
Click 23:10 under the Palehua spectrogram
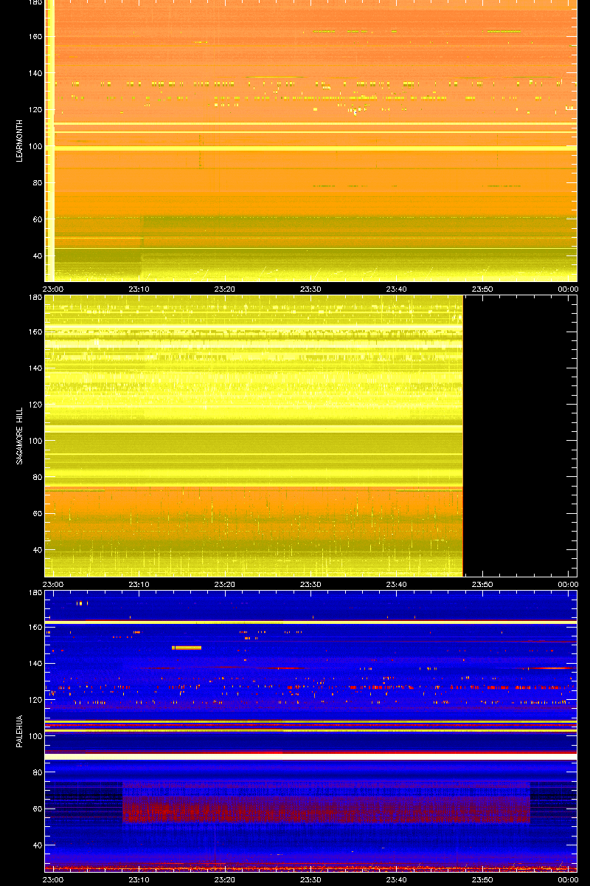(139, 879)
